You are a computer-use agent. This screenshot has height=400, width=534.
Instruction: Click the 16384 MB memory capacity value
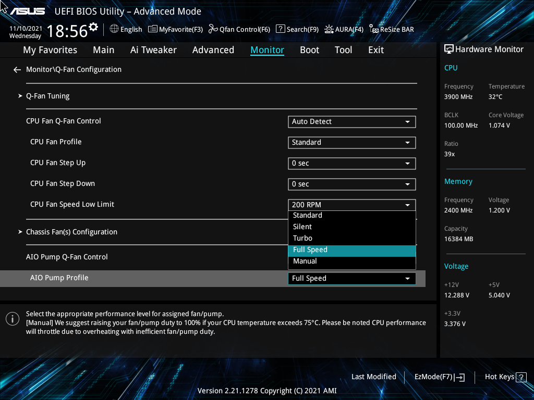pos(458,239)
